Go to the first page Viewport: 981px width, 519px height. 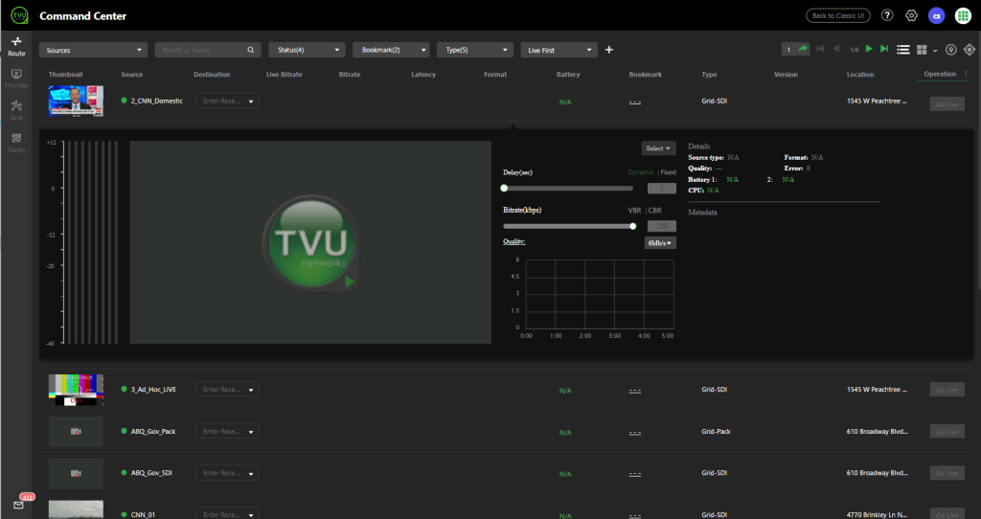(x=820, y=49)
